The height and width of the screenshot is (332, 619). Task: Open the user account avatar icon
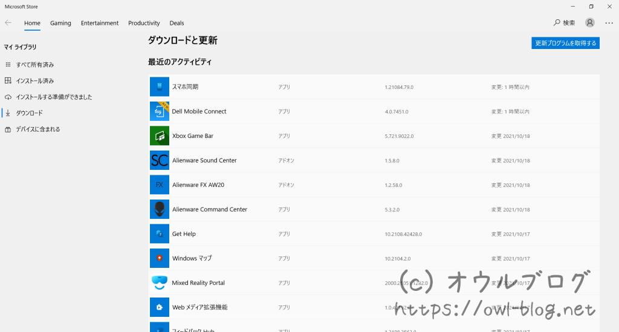(590, 22)
